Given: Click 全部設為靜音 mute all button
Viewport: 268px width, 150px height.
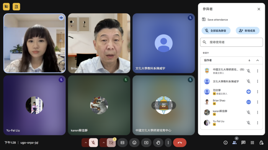Looking at the screenshot, I should point(216,31).
